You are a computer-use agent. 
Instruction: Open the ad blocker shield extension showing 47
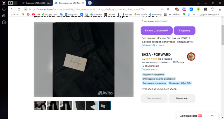pos(177,9)
